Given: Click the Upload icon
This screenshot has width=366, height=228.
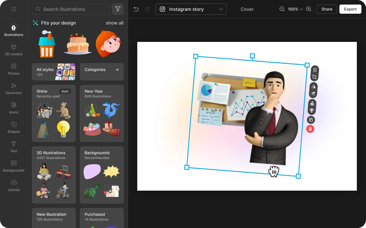Looking at the screenshot, I should [14, 182].
